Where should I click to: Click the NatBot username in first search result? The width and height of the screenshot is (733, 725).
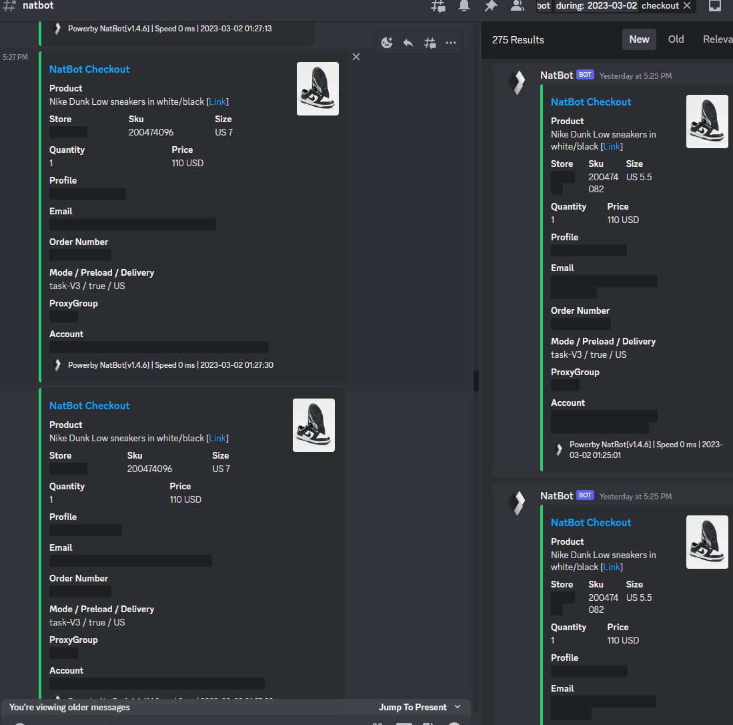(x=556, y=75)
